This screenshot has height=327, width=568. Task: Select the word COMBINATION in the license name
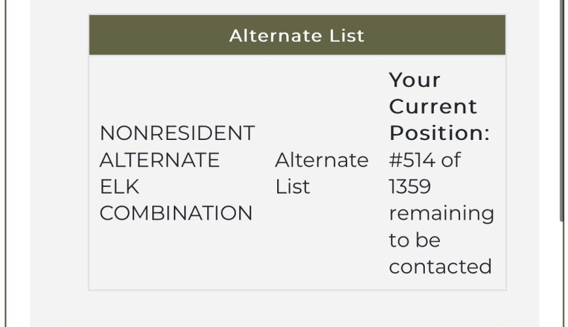point(176,213)
